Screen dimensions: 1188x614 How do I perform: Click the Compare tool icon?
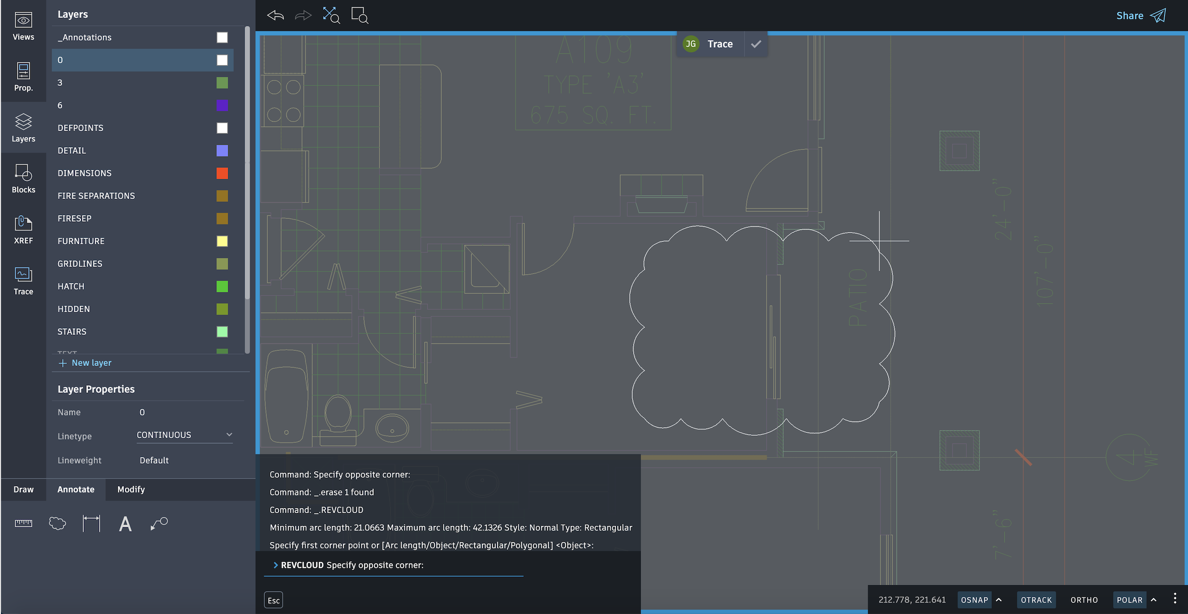[x=331, y=15]
